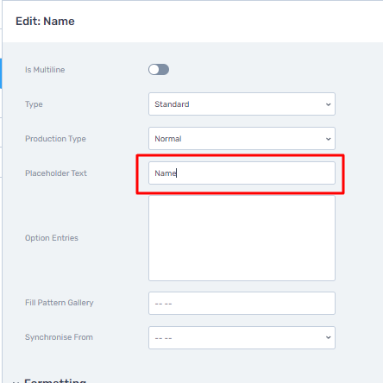Open the Production Type dropdown showing Normal
Viewport: 383px width, 383px height.
point(242,139)
